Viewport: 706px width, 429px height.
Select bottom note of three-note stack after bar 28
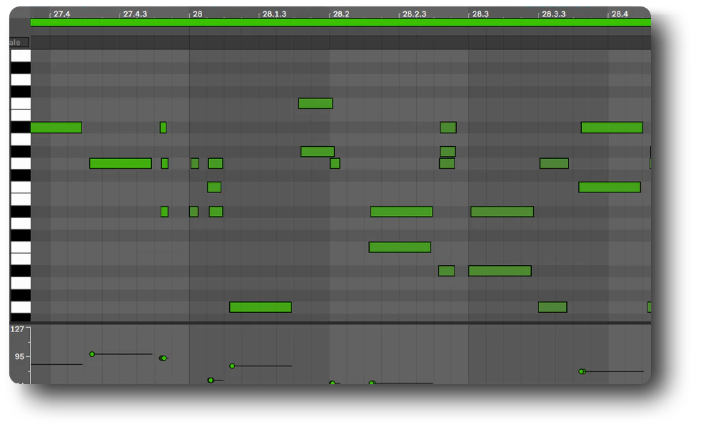tap(216, 212)
